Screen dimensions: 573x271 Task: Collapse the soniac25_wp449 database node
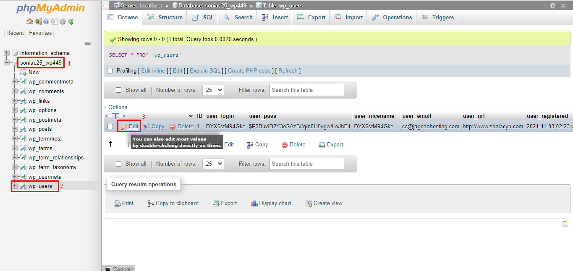[7, 63]
